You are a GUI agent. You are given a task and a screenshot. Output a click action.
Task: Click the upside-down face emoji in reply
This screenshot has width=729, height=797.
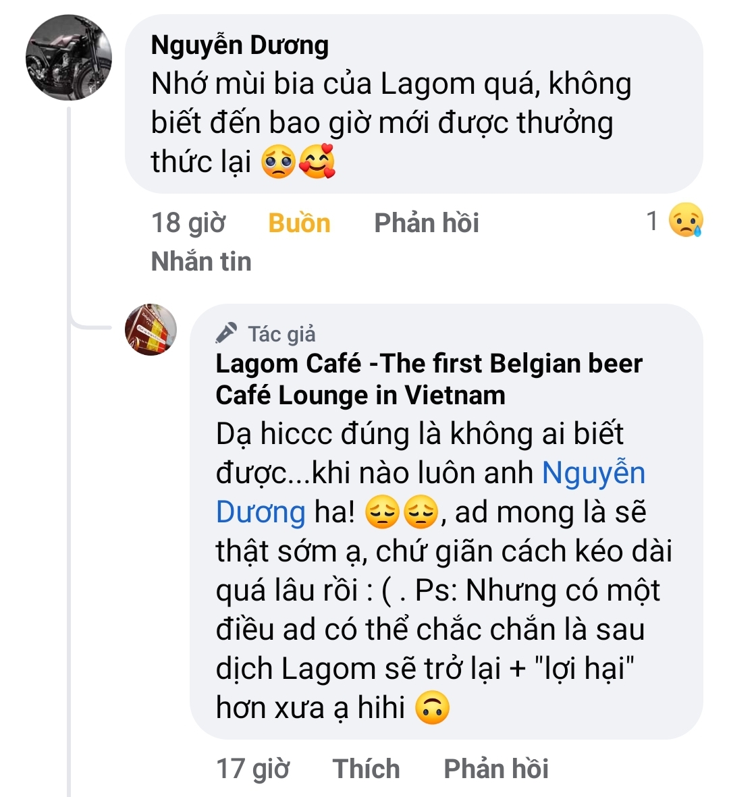pos(432,709)
